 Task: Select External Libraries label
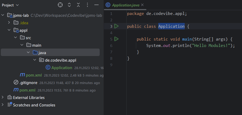[29, 98]
